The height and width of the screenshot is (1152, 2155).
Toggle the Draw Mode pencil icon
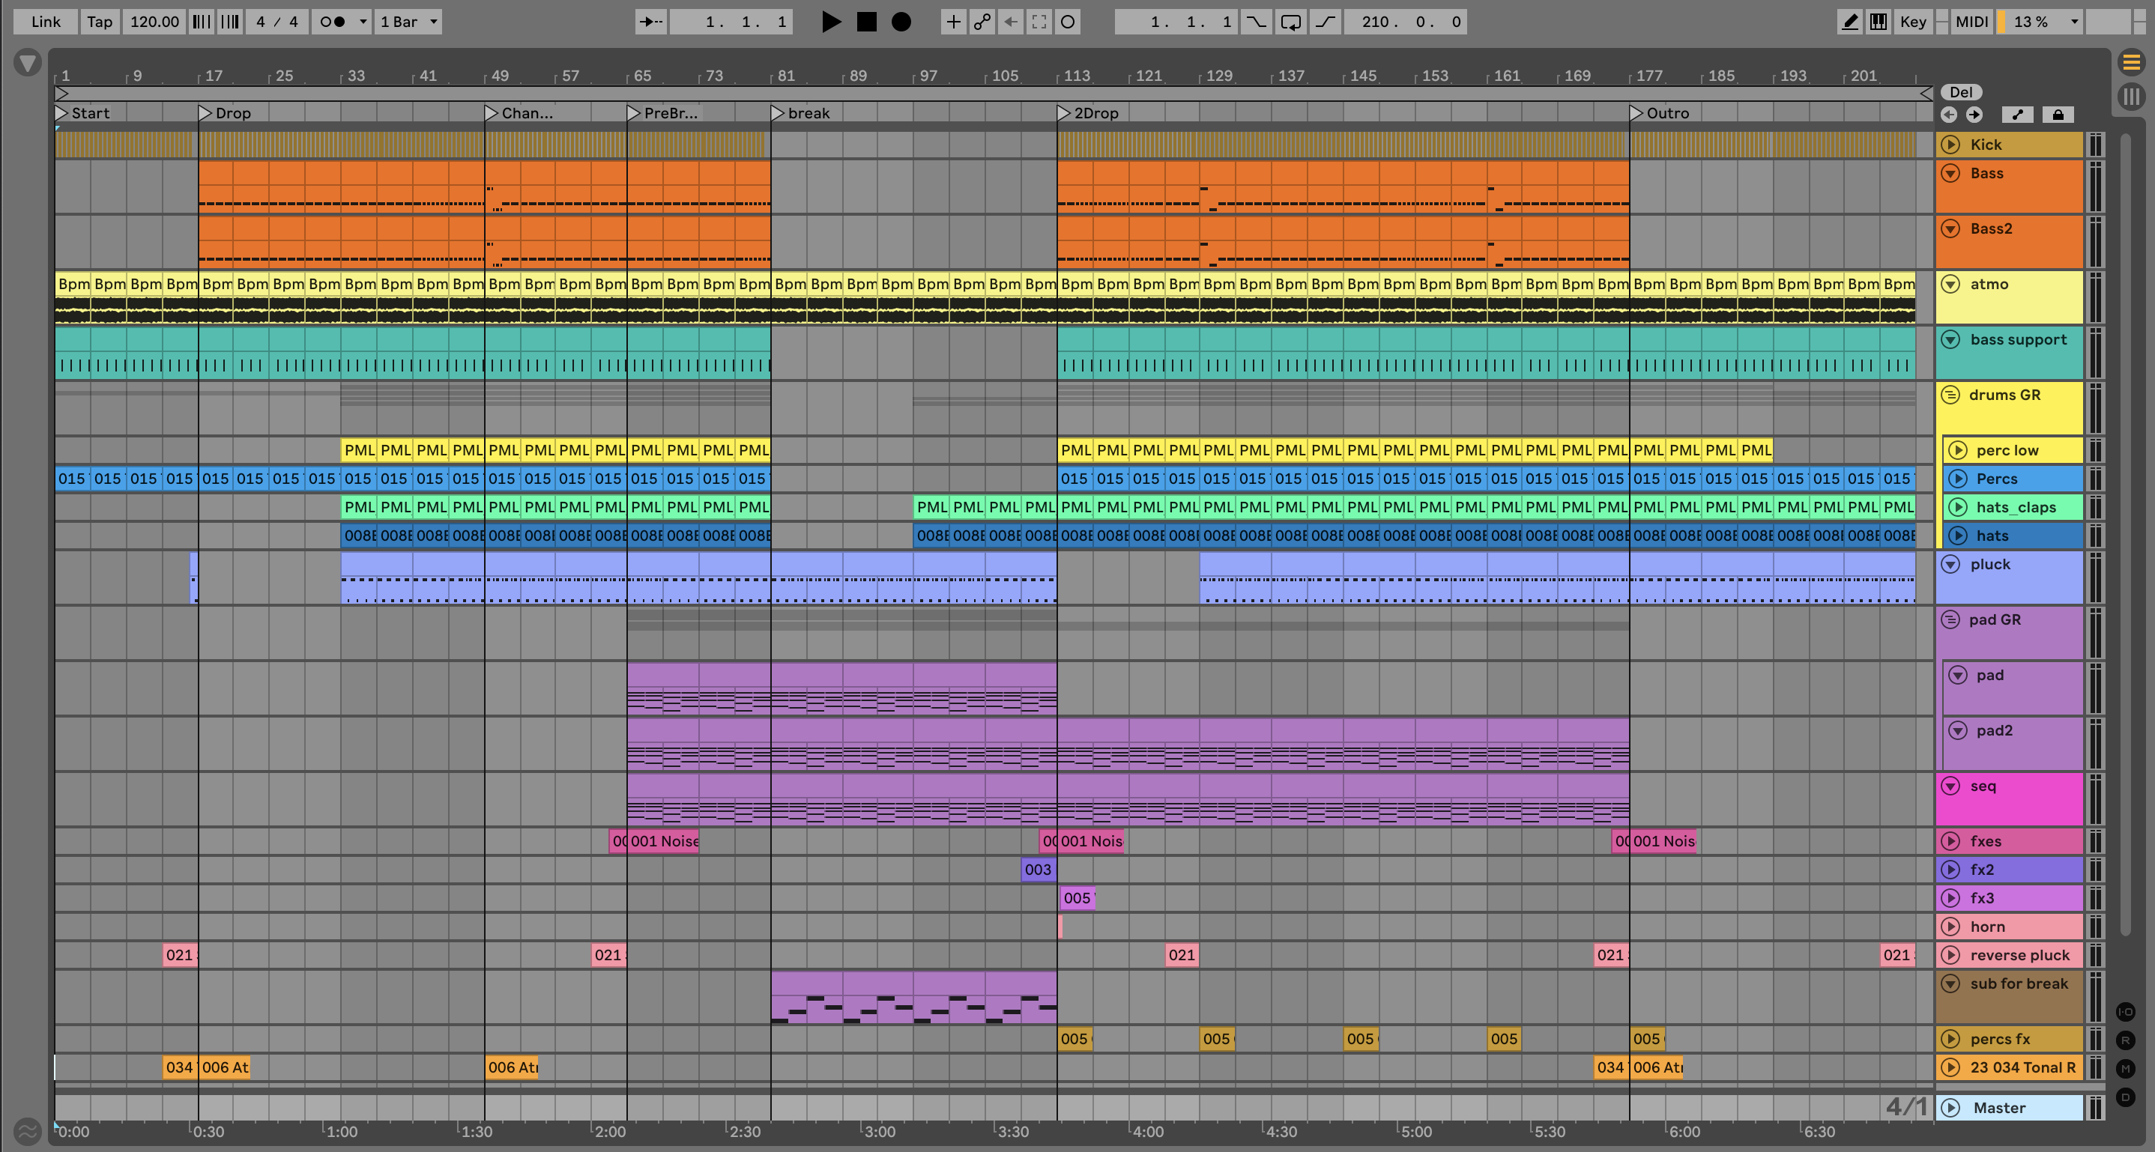pyautogui.click(x=1849, y=22)
